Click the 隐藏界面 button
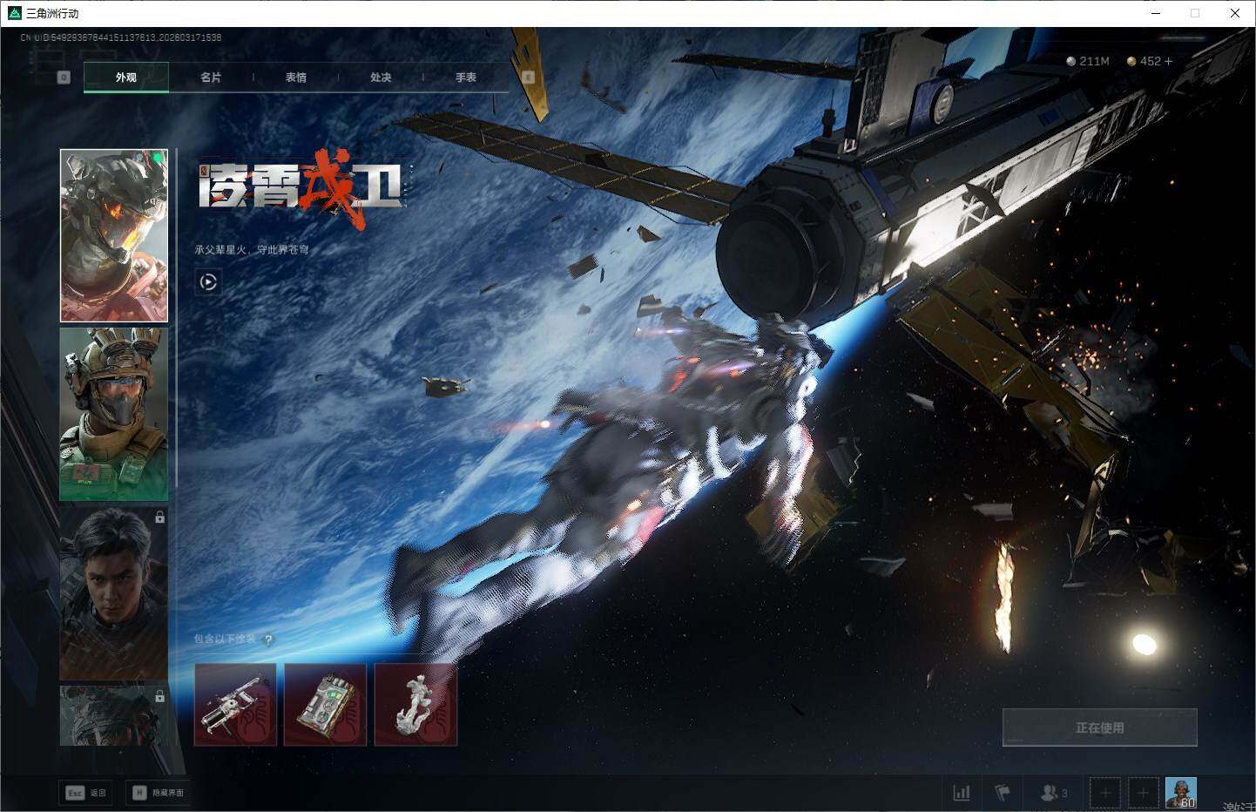The image size is (1256, 812). (x=157, y=793)
